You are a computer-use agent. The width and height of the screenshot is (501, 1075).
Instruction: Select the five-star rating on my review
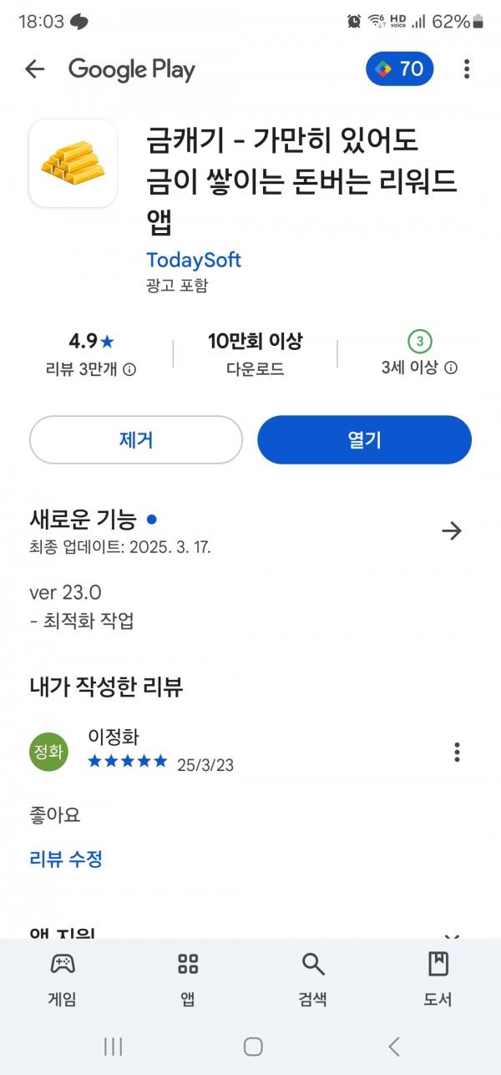128,762
